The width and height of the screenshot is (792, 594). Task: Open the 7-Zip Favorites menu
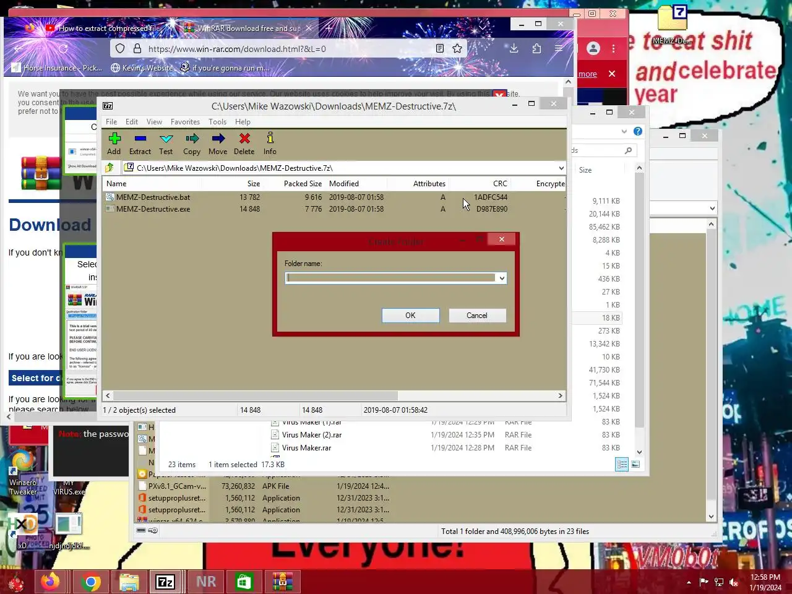coord(185,122)
